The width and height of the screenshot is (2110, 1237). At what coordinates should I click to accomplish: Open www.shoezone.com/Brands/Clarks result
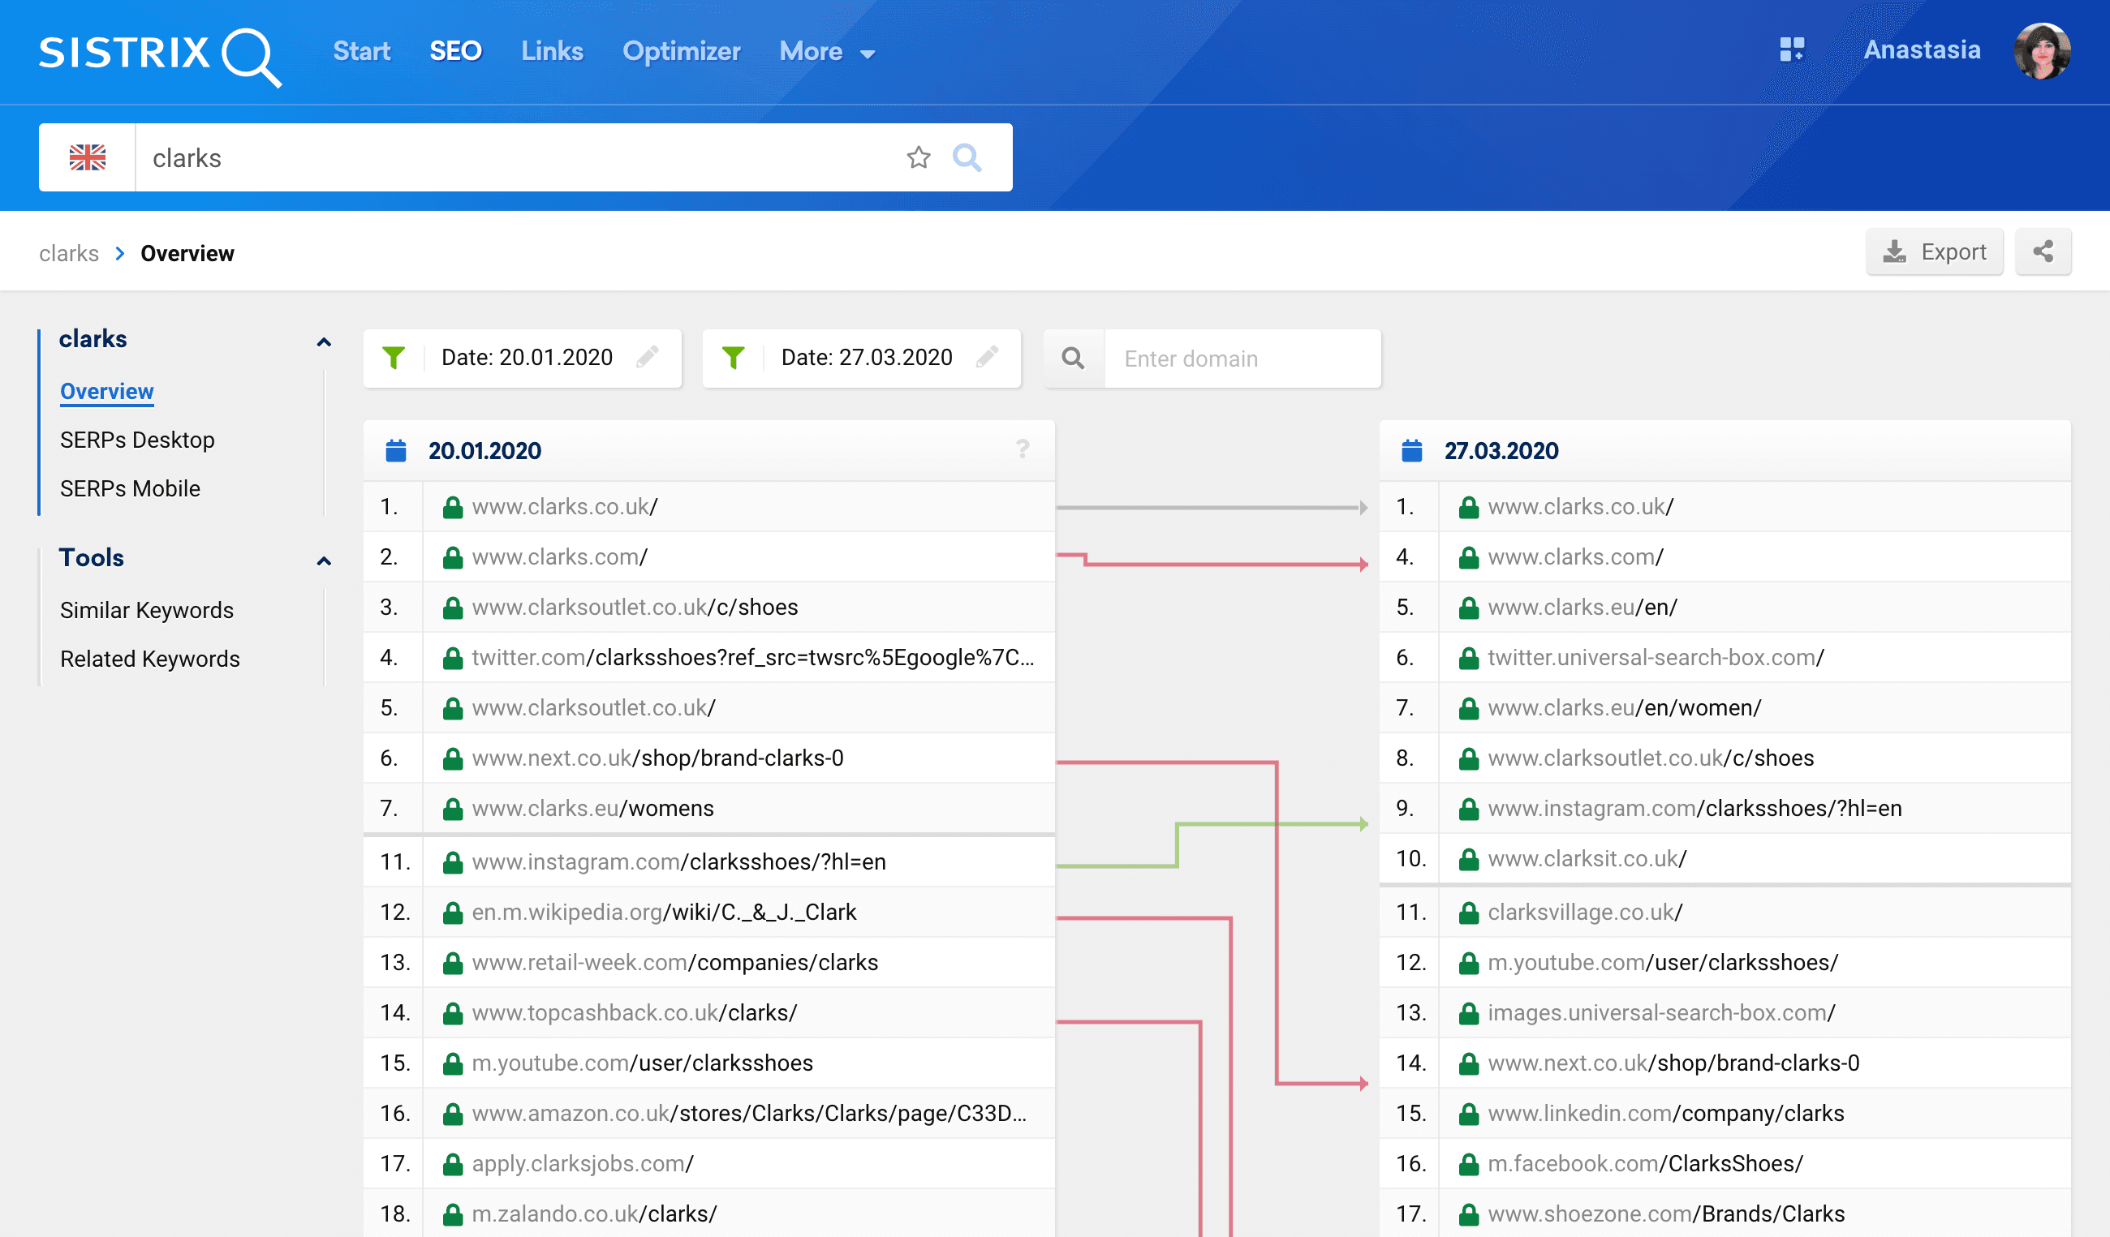click(x=1666, y=1213)
